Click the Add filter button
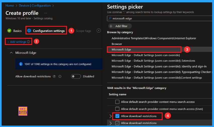The height and width of the screenshot is (127, 214). (120, 26)
